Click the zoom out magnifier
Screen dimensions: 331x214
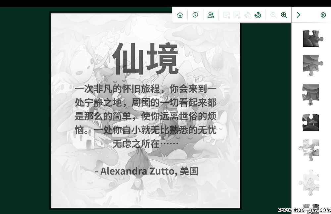click(274, 15)
